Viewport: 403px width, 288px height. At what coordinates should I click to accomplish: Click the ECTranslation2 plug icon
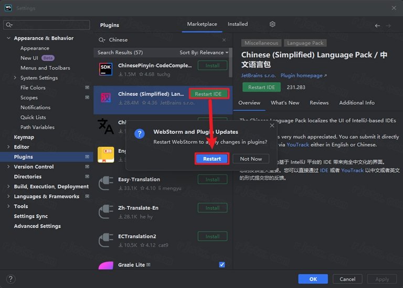coord(105,240)
